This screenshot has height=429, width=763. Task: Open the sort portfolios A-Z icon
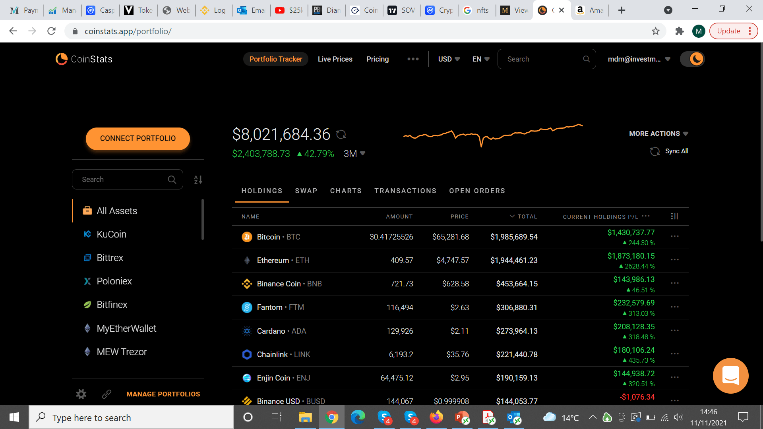(198, 180)
